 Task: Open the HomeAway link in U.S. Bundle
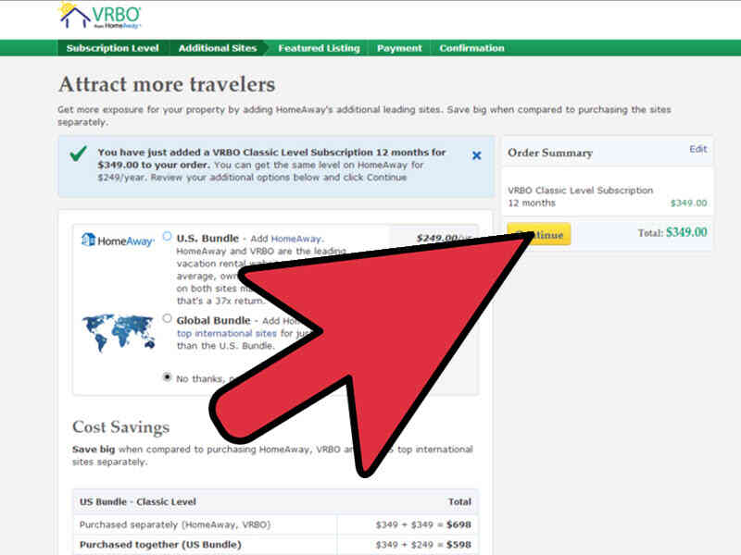point(296,239)
